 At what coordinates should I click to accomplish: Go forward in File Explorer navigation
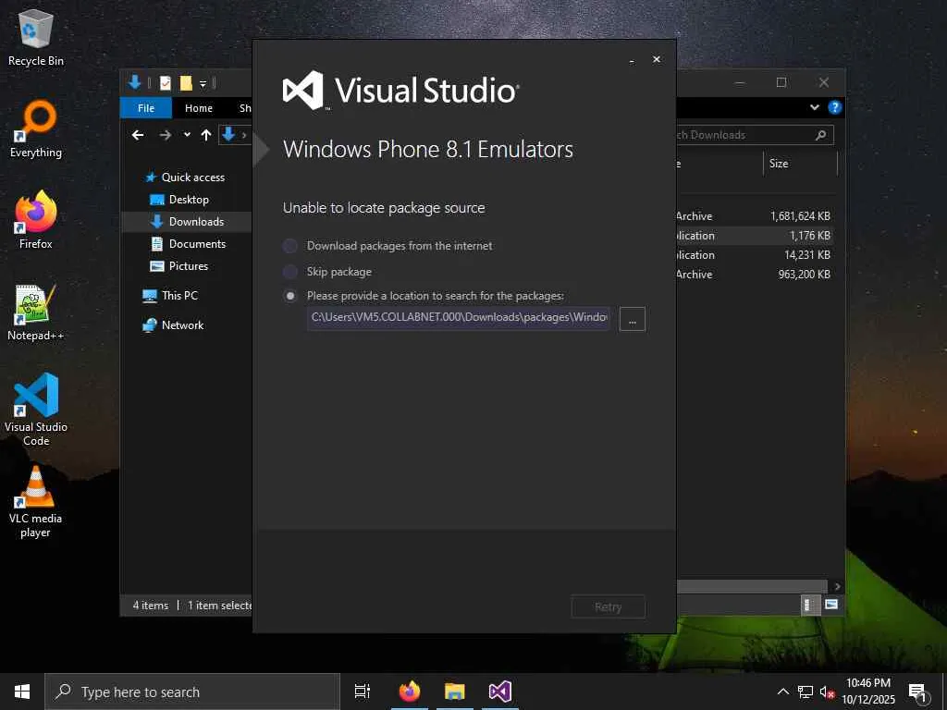(165, 135)
